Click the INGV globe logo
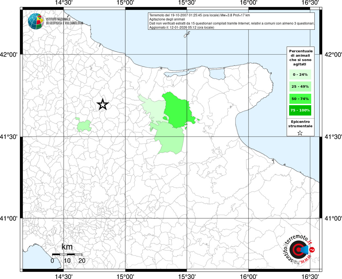 (x=36, y=21)
